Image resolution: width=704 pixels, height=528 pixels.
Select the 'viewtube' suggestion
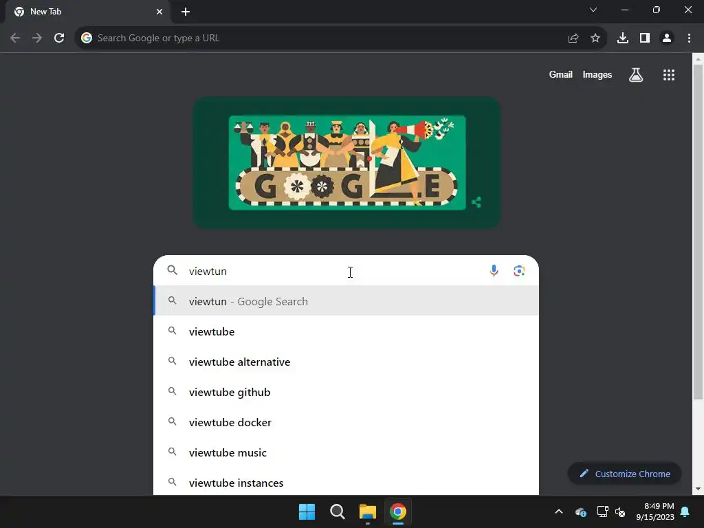tap(346, 331)
